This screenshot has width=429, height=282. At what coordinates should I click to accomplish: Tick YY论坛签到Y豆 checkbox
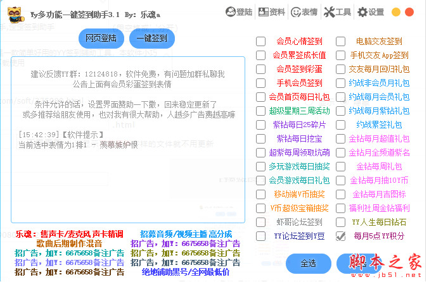click(x=260, y=236)
